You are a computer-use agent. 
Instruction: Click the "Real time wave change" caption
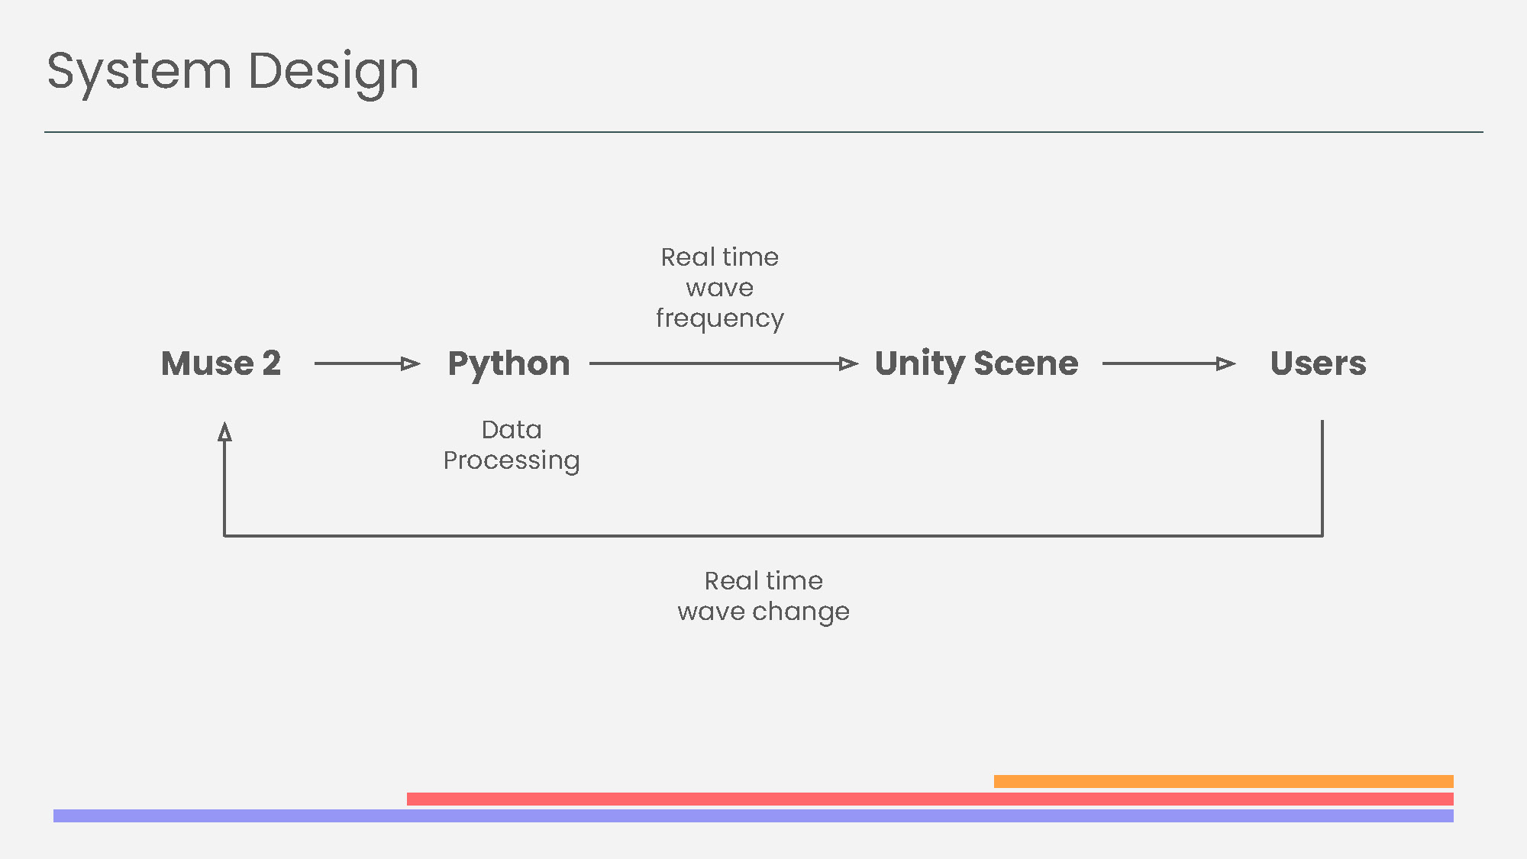(763, 596)
